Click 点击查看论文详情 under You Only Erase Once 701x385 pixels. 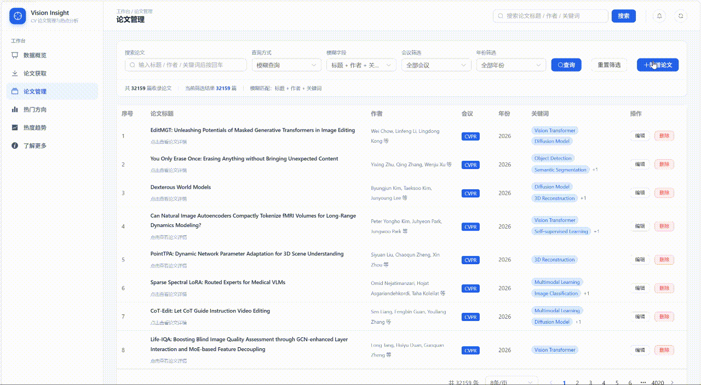coord(169,170)
